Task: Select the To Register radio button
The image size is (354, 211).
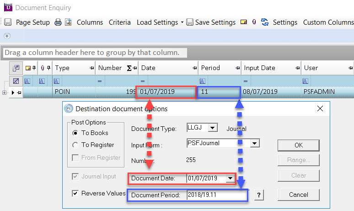Action: (75, 145)
